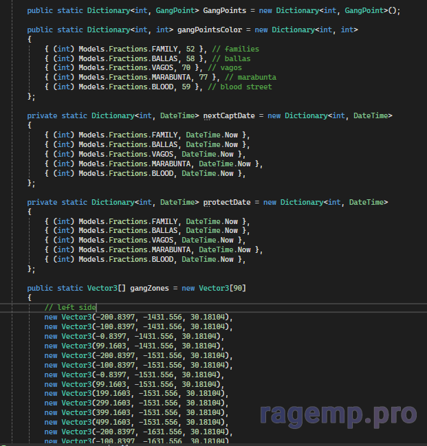427x446 pixels.
Task: Click the color value 58 for BALLAS
Action: pyautogui.click(x=190, y=59)
